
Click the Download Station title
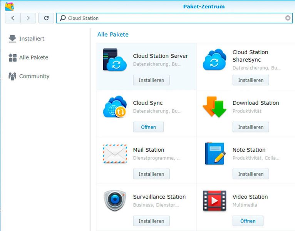point(256,103)
